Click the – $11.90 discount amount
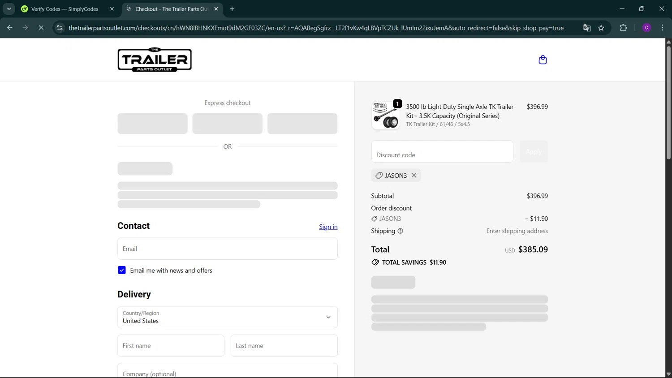Image resolution: width=672 pixels, height=378 pixels. (536, 219)
